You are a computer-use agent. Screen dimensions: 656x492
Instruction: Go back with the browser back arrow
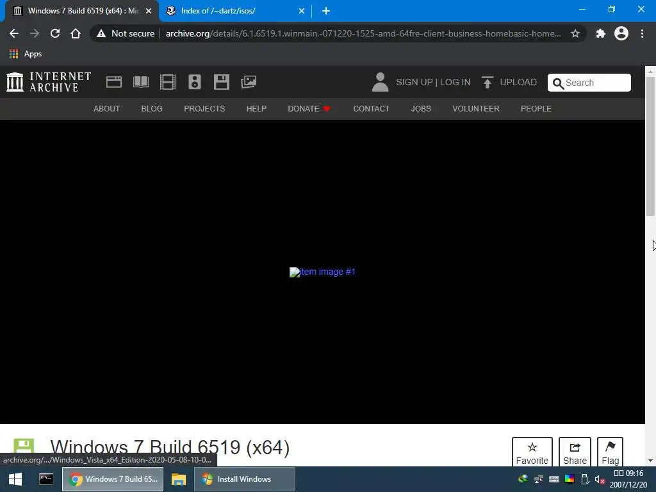click(x=14, y=33)
